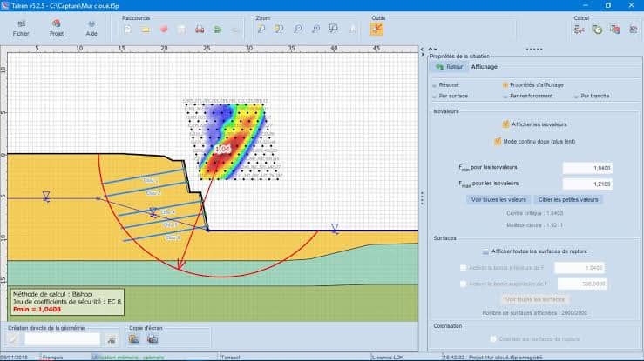Click the horizontal dotted grip above the panel
This screenshot has height=361, width=644.
coord(534,50)
